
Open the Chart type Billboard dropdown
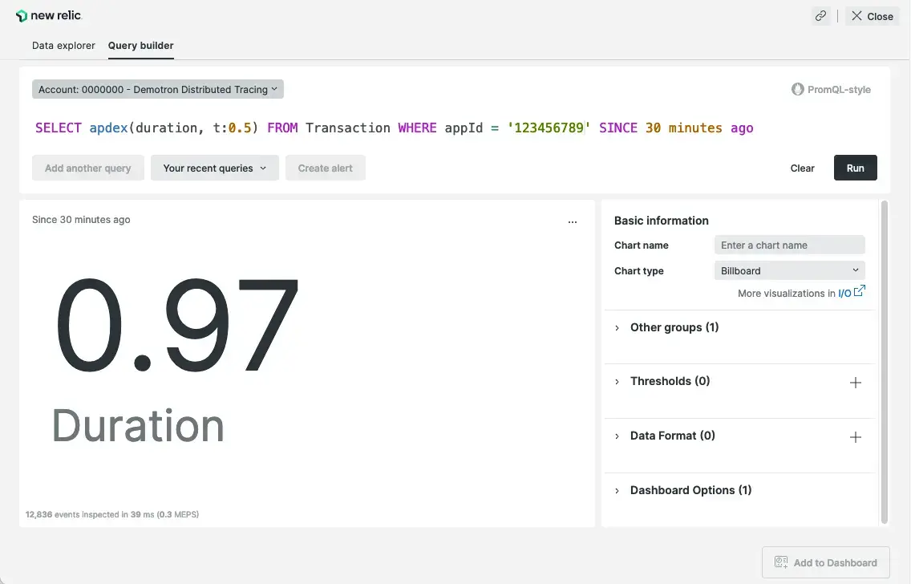[789, 271]
